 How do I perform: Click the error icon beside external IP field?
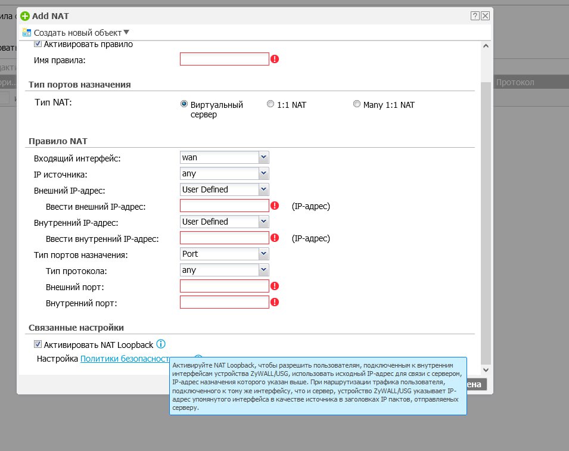(275, 206)
